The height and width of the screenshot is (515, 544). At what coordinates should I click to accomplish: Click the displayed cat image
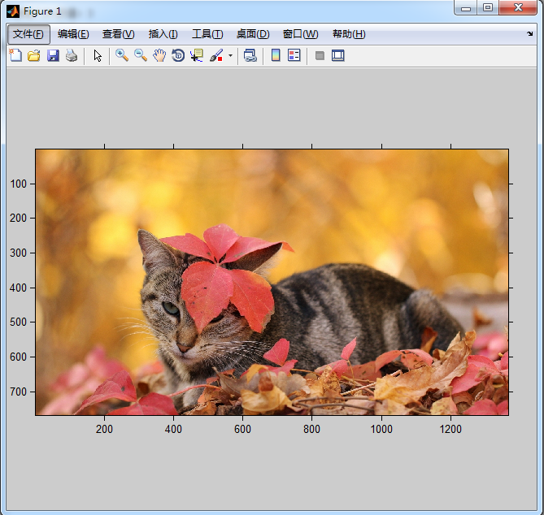coord(272,282)
